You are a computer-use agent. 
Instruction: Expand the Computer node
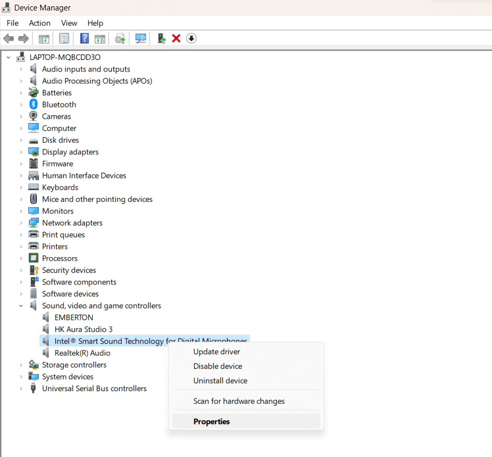[21, 128]
